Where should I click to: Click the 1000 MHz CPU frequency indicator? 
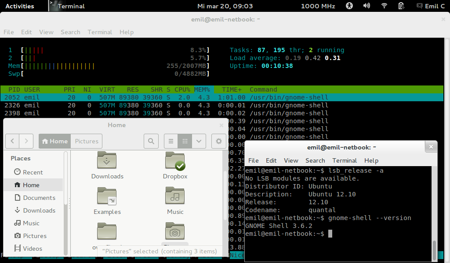click(318, 6)
